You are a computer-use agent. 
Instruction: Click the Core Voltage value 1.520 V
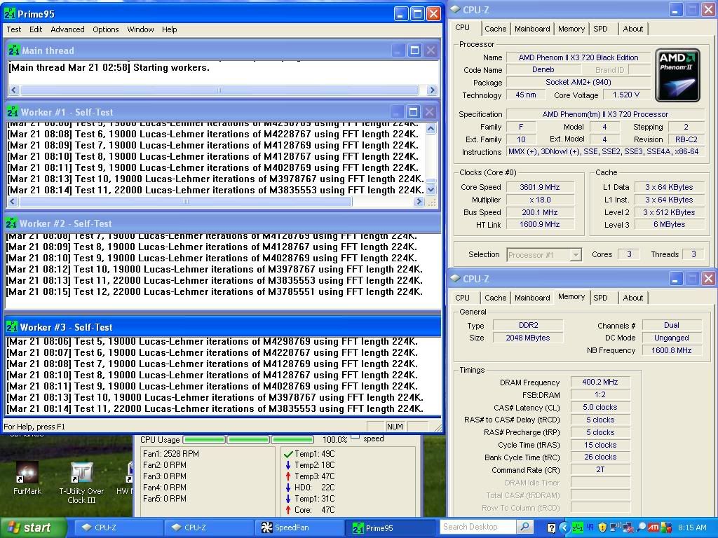625,95
